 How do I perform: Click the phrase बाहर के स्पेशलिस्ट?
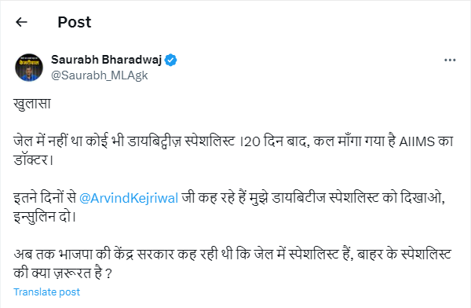[404, 255]
